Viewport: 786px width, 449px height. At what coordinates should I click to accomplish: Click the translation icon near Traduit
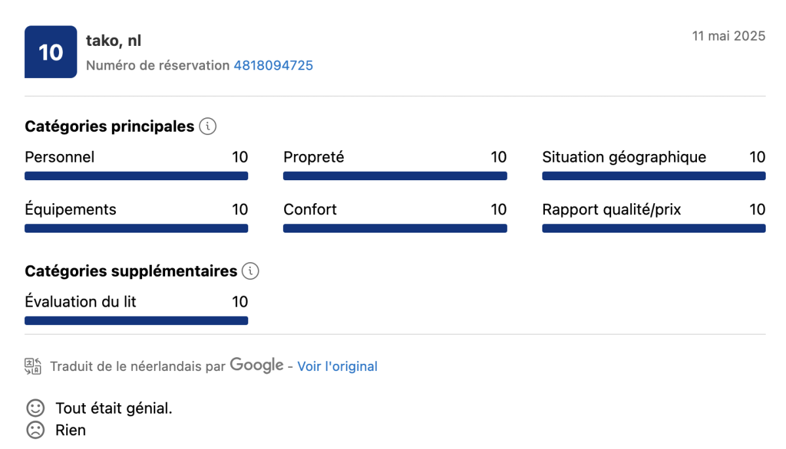coord(33,366)
